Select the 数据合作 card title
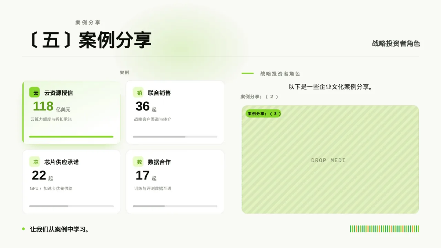Screen dimensions: 441x248 pyautogui.click(x=159, y=162)
